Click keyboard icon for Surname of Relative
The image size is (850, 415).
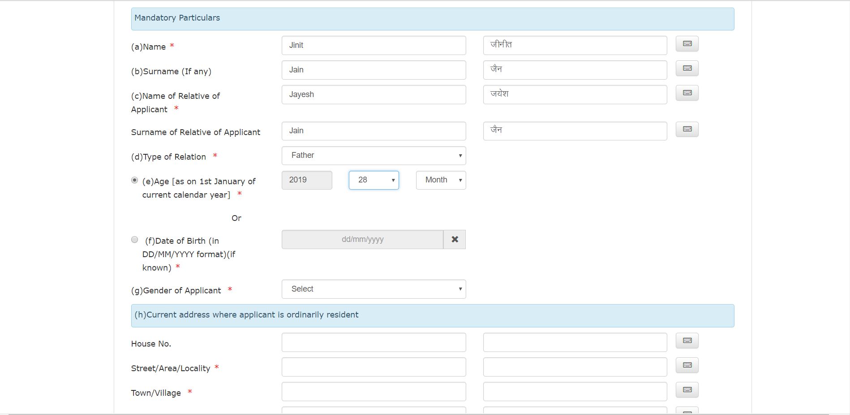tap(687, 129)
